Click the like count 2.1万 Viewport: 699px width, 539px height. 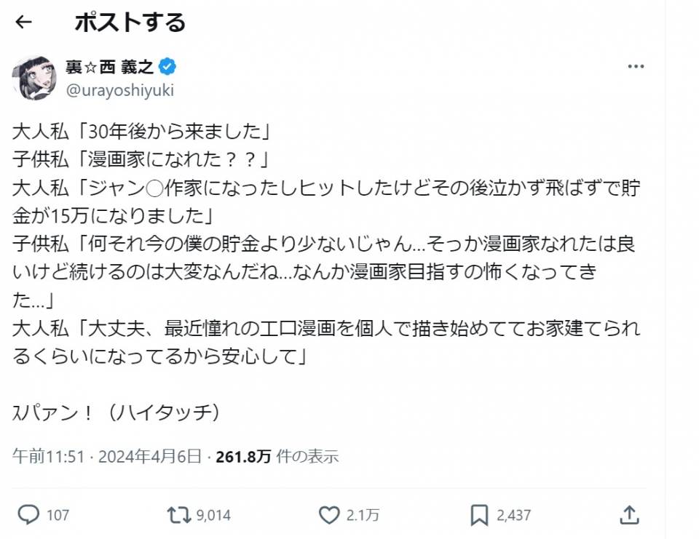(x=363, y=516)
